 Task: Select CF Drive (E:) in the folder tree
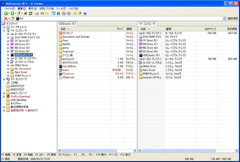pyautogui.click(x=22, y=41)
